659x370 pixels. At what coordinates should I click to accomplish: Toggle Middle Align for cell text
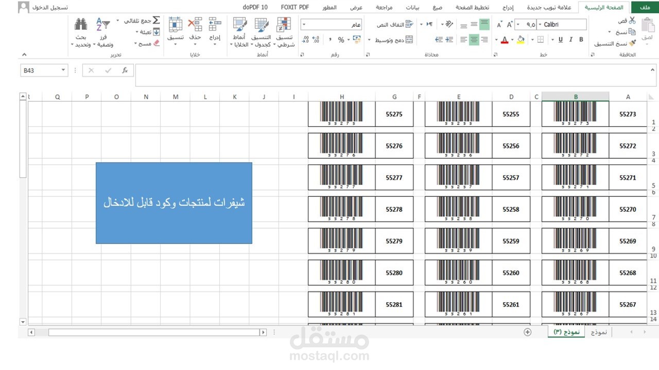474,24
